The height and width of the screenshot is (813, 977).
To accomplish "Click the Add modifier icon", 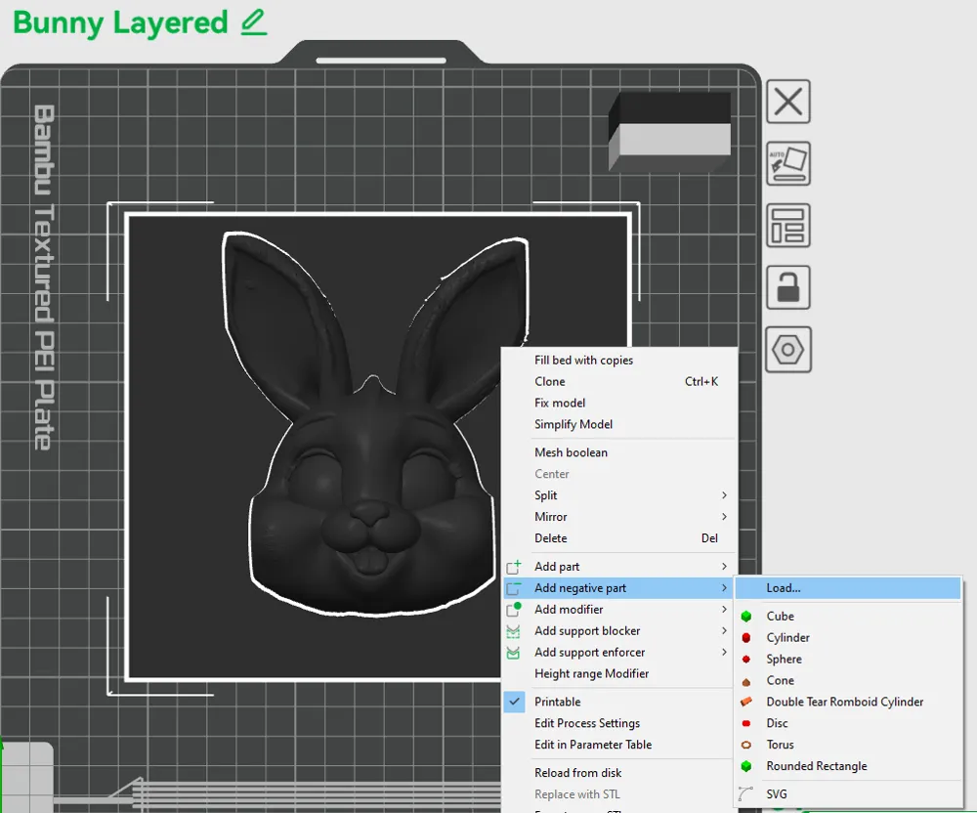I will (x=514, y=610).
